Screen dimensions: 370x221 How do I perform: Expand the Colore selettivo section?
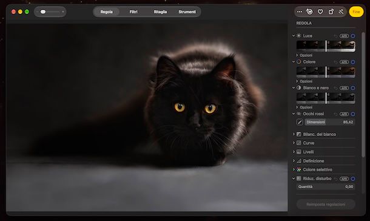click(x=294, y=169)
